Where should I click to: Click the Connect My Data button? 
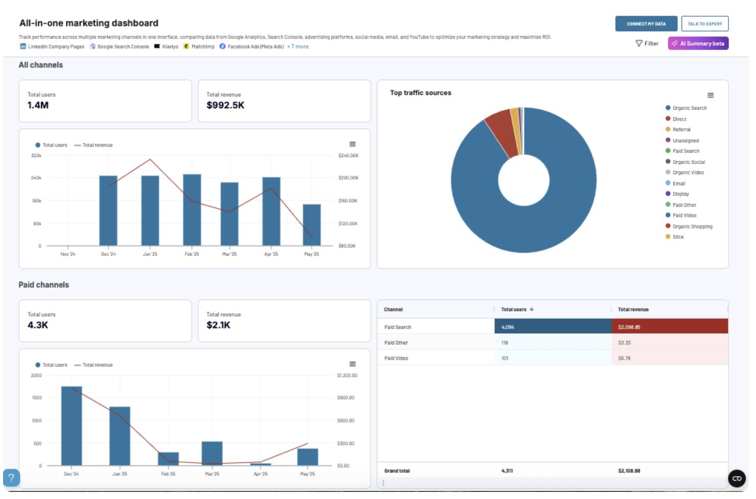click(x=646, y=24)
